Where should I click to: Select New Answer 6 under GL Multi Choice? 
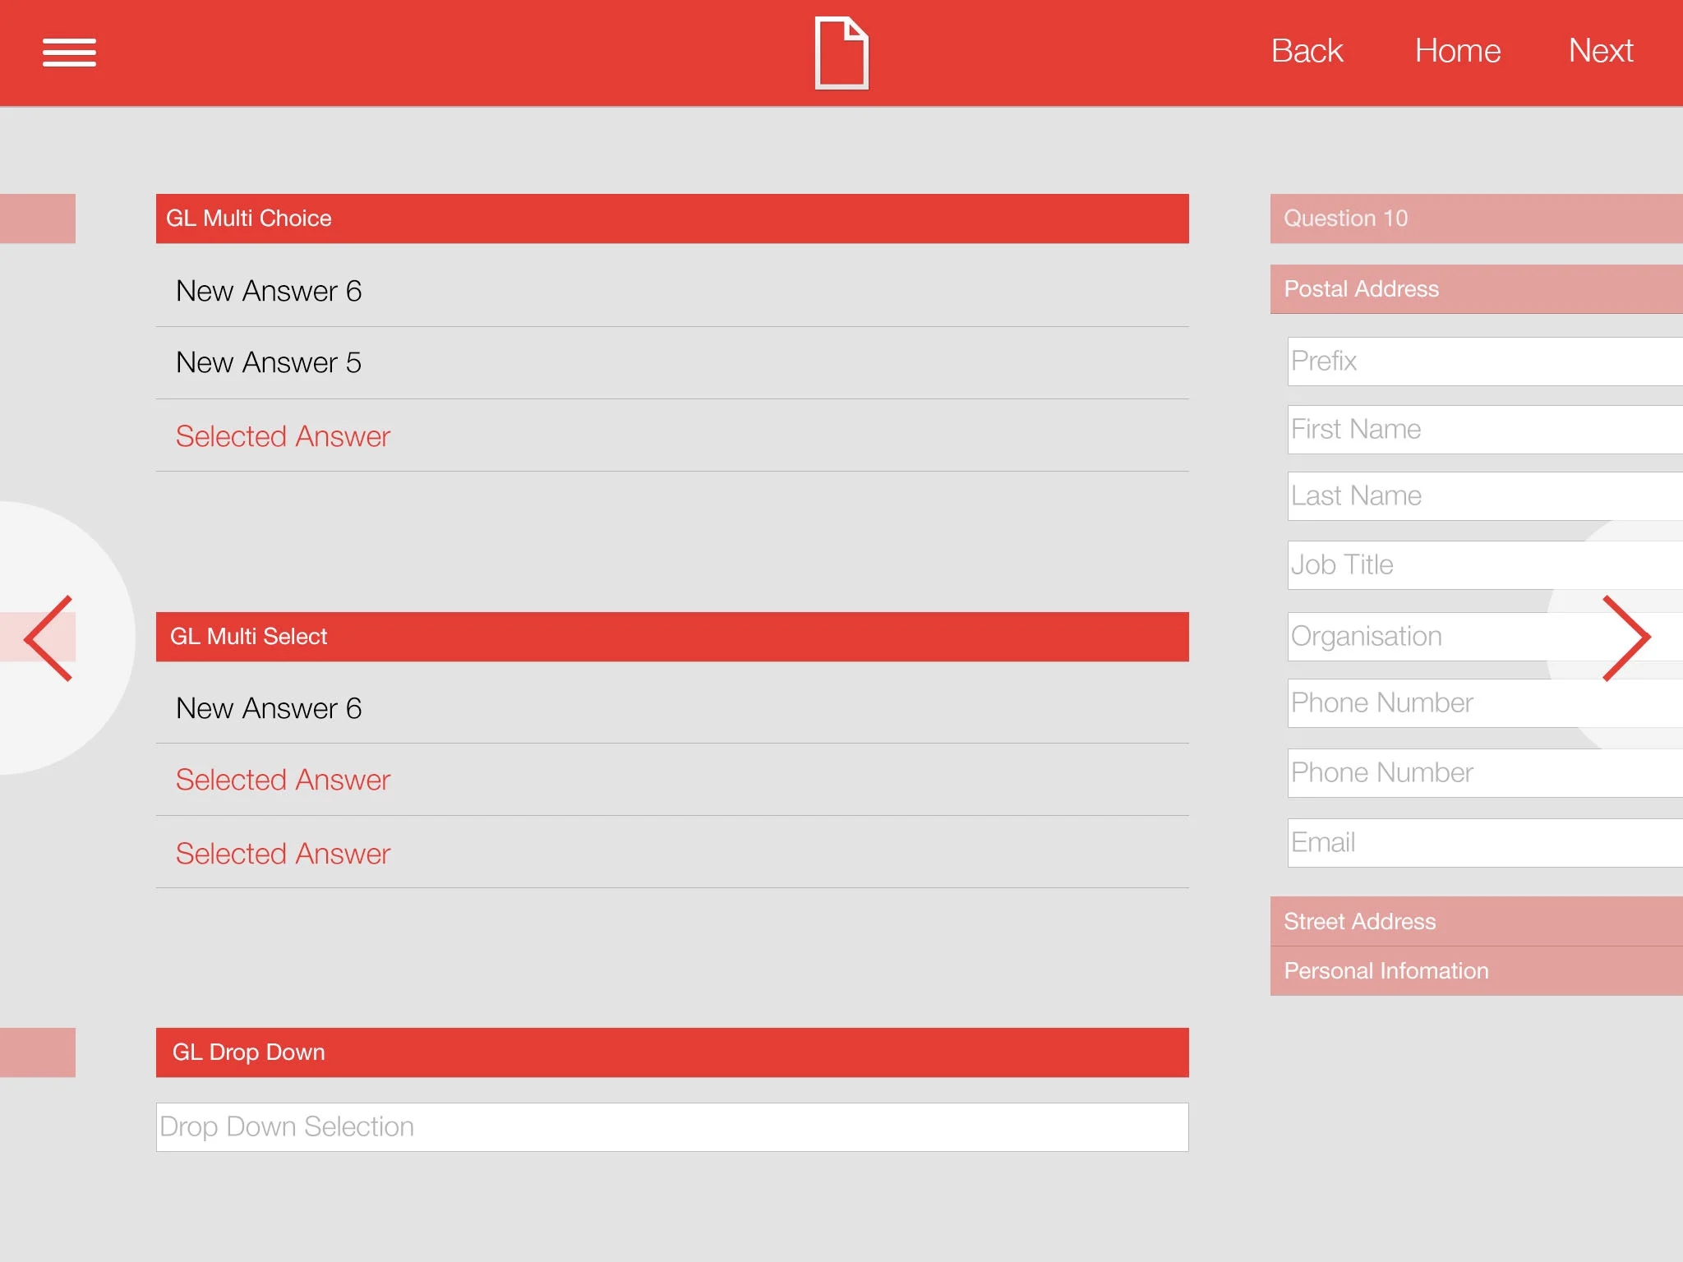pos(672,291)
